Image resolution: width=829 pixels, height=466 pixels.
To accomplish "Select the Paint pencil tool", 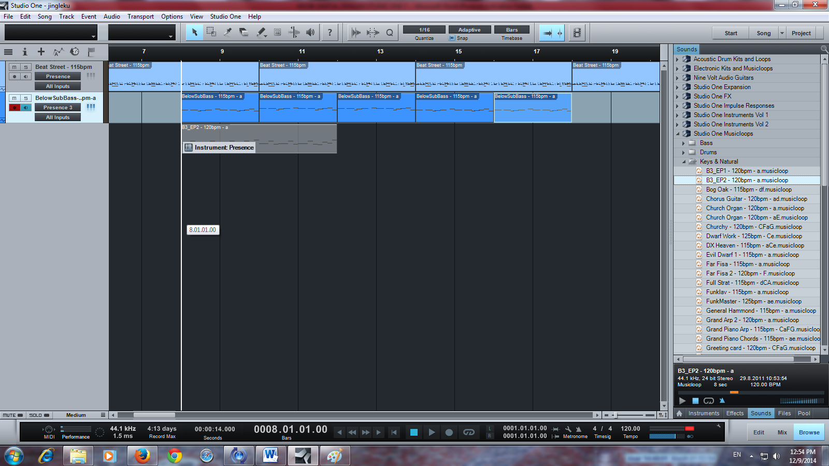I will click(x=261, y=33).
